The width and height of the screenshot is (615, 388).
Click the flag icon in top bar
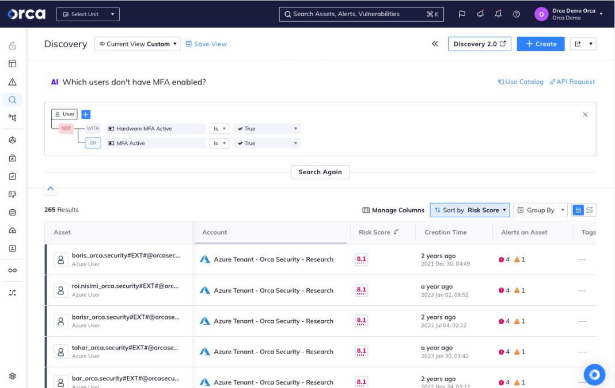tap(462, 14)
